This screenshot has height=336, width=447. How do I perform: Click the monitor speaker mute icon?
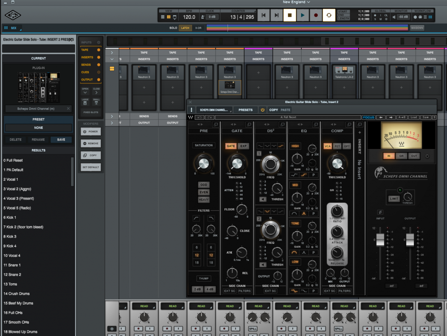[394, 17]
